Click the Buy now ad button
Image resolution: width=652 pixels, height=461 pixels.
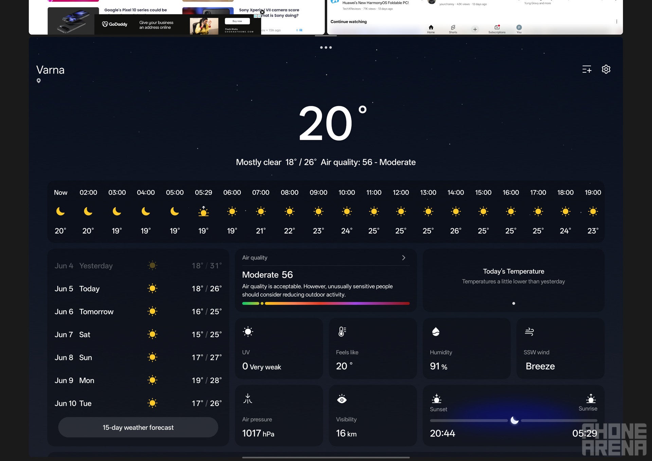tap(237, 21)
